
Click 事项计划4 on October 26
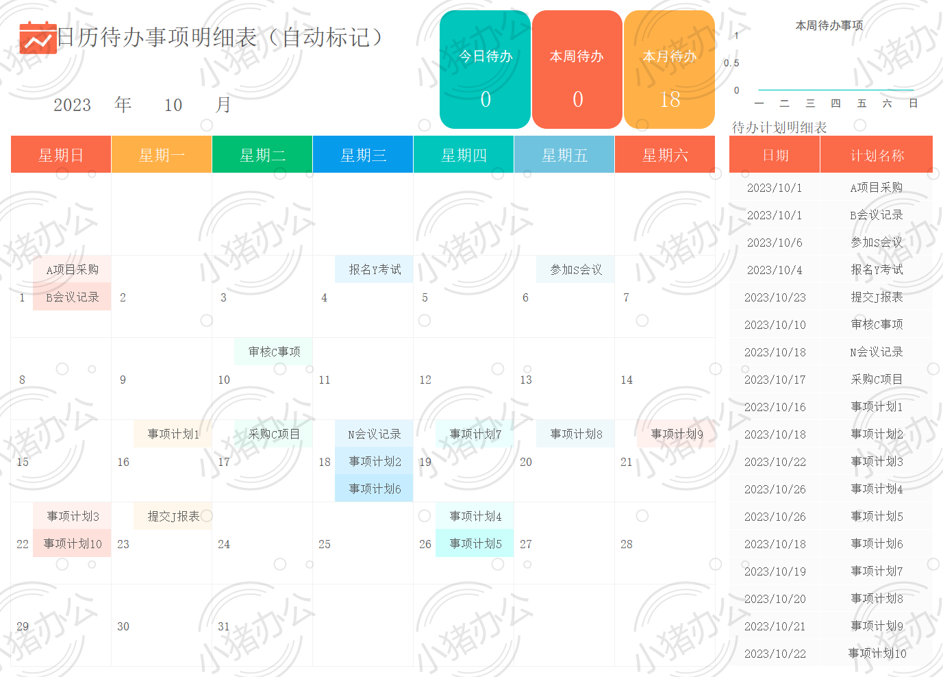pyautogui.click(x=475, y=516)
